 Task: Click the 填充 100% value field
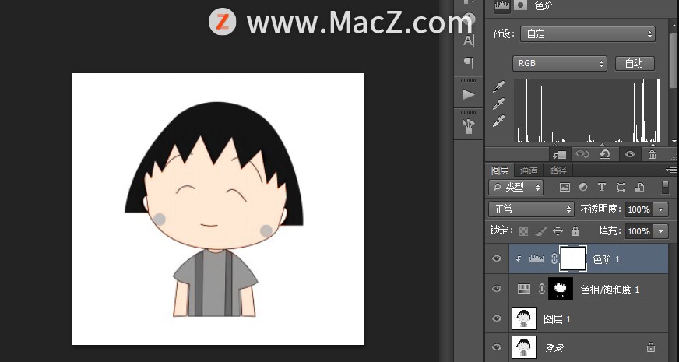[x=639, y=231]
